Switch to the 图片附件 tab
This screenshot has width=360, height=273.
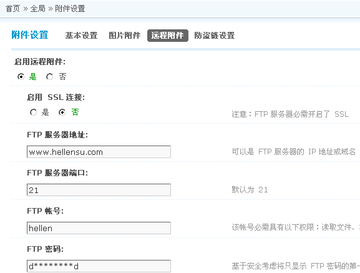[124, 36]
